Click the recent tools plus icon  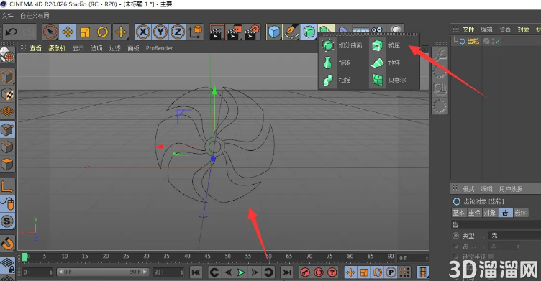click(x=121, y=32)
